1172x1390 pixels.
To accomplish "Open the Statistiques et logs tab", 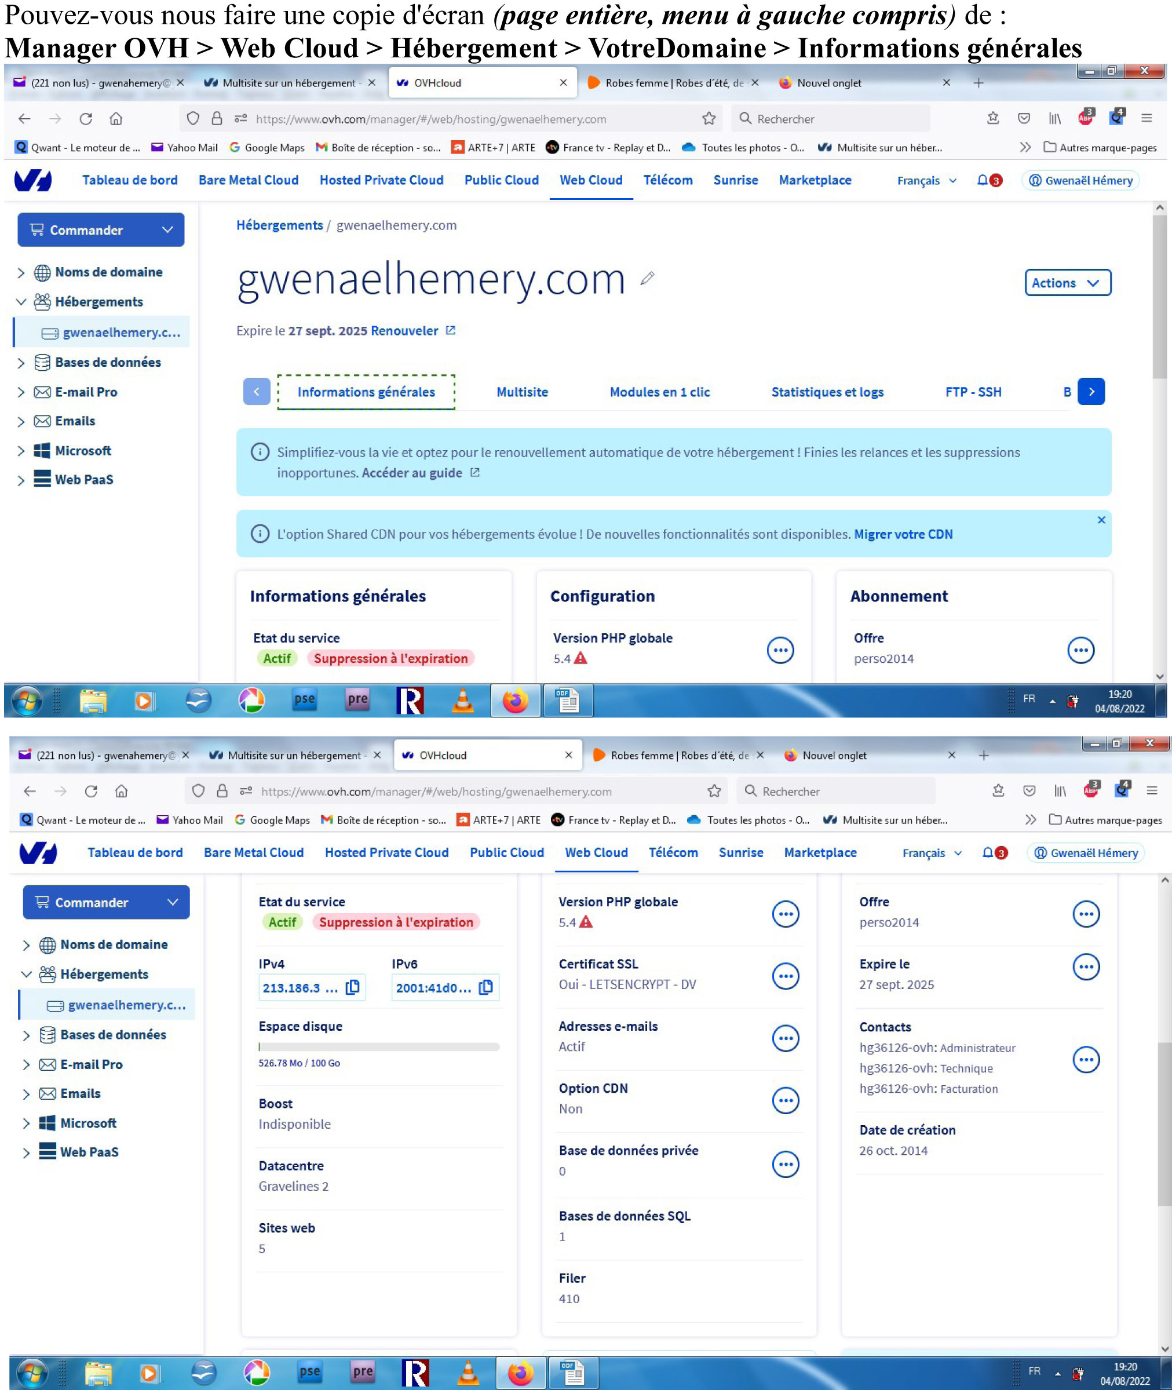I will point(827,392).
